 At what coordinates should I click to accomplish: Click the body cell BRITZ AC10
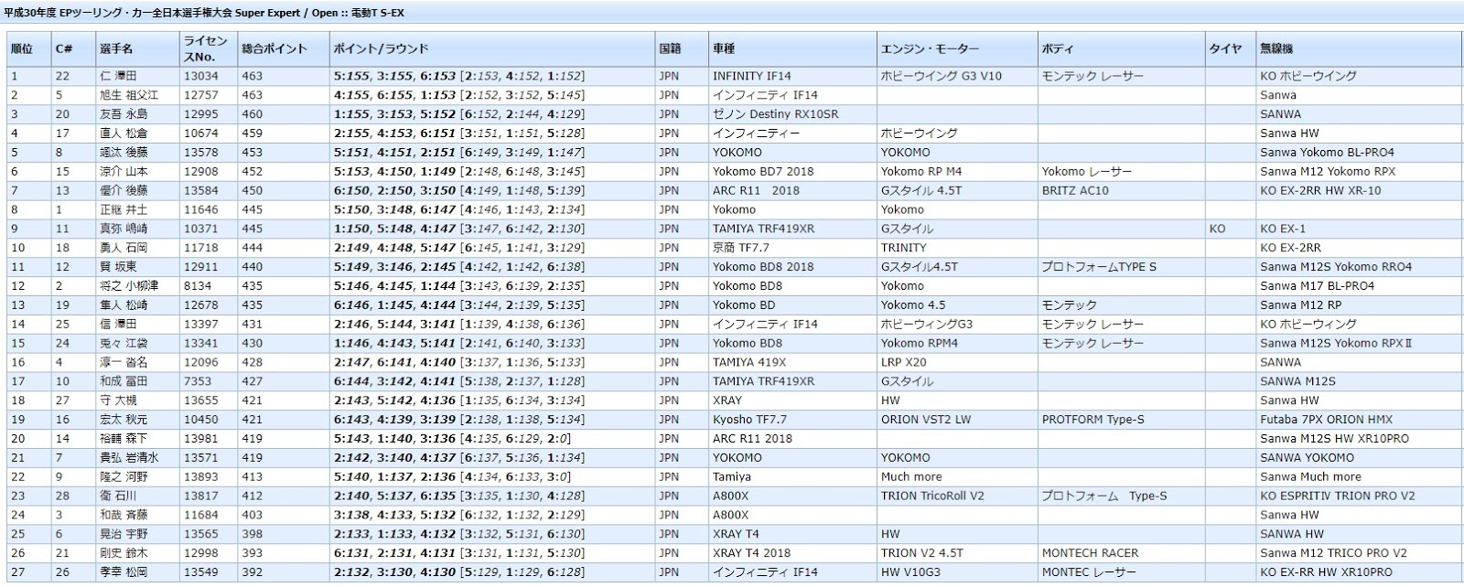pyautogui.click(x=1075, y=191)
